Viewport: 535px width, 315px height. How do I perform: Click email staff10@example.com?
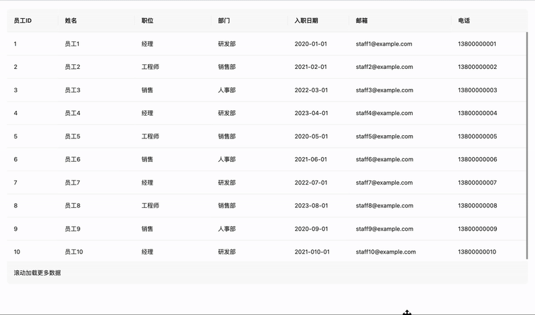386,252
